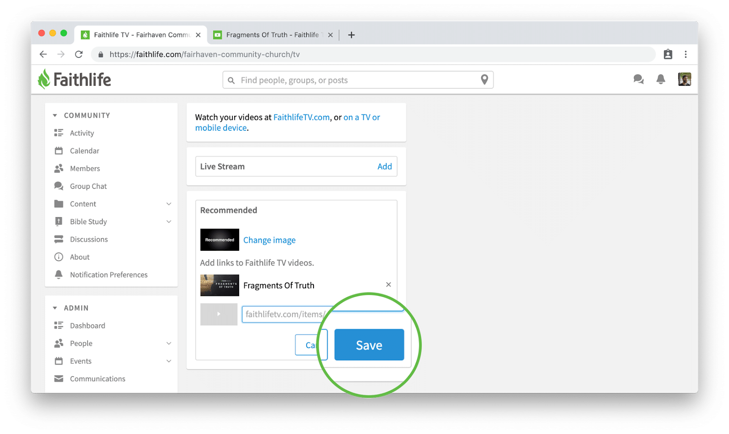Viewport: 729px width, 434px height.
Task: Expand the Content submenu chevron
Action: click(x=169, y=204)
